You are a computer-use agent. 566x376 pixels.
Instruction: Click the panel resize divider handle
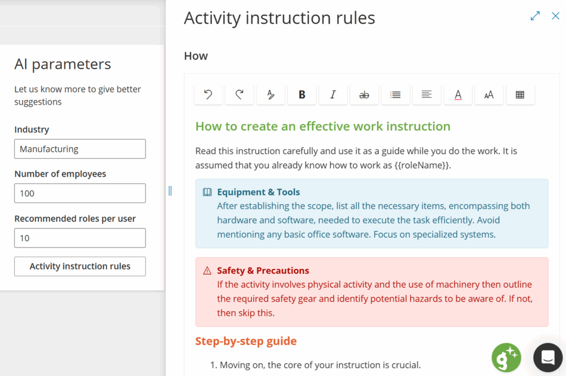(x=170, y=191)
